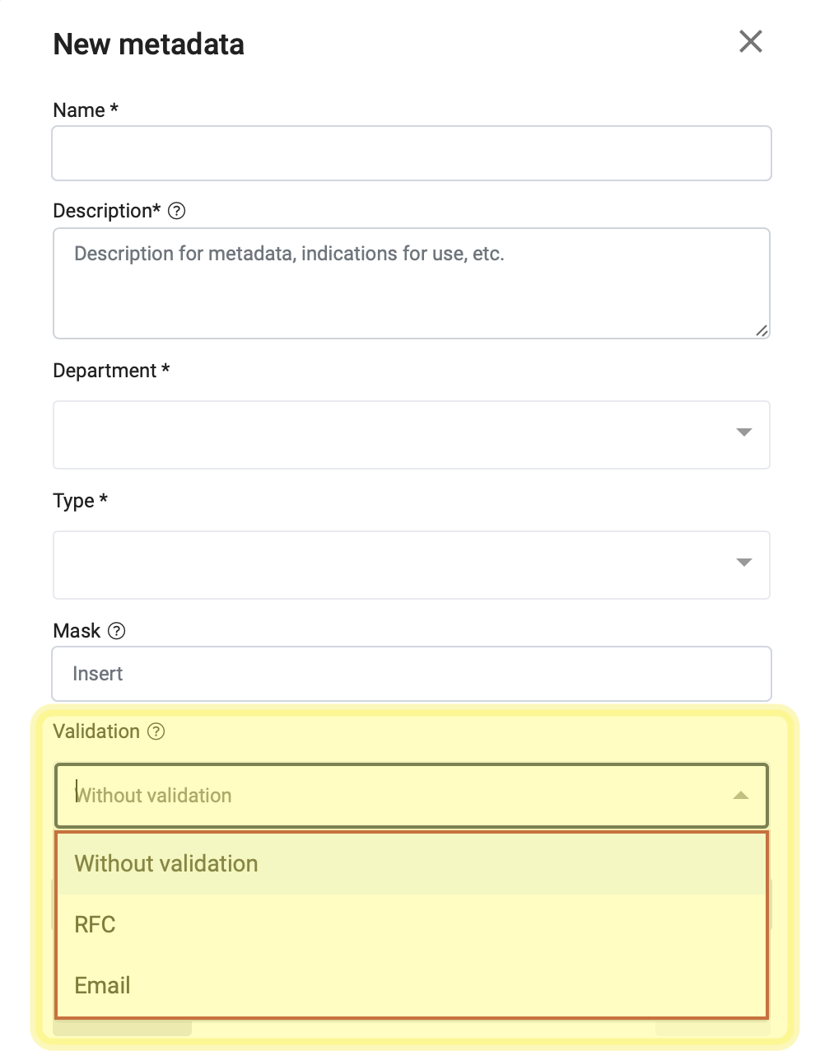Image resolution: width=820 pixels, height=1056 pixels.
Task: Click the Validation combo box search field
Action: 412,796
